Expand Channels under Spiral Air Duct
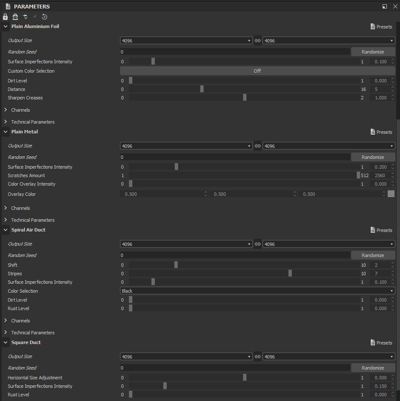The image size is (400, 401). point(6,320)
